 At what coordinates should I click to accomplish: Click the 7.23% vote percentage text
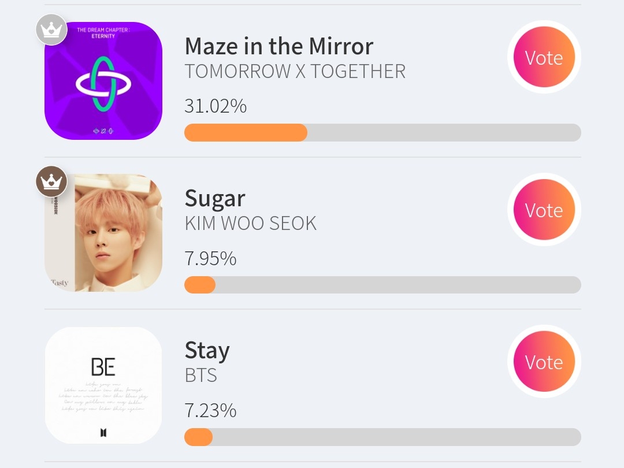(x=210, y=411)
